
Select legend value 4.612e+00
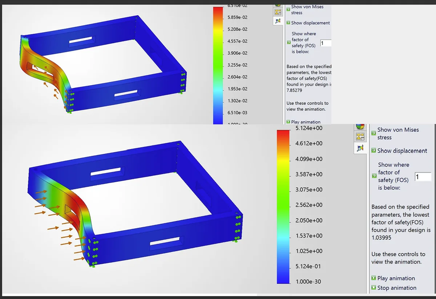(x=309, y=143)
